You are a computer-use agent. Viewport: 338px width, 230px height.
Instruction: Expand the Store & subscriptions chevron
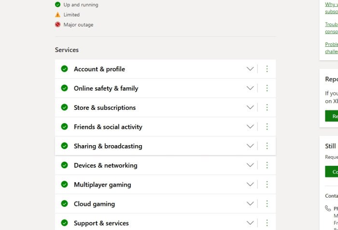(250, 108)
